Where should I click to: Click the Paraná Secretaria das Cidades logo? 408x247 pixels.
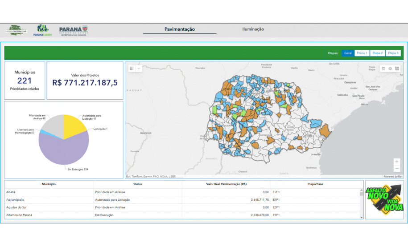point(73,30)
